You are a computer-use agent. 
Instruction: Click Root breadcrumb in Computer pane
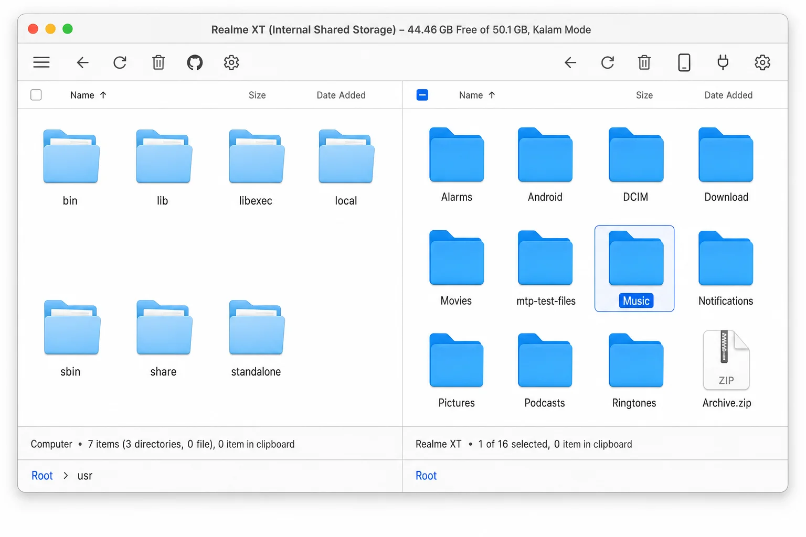click(x=42, y=476)
